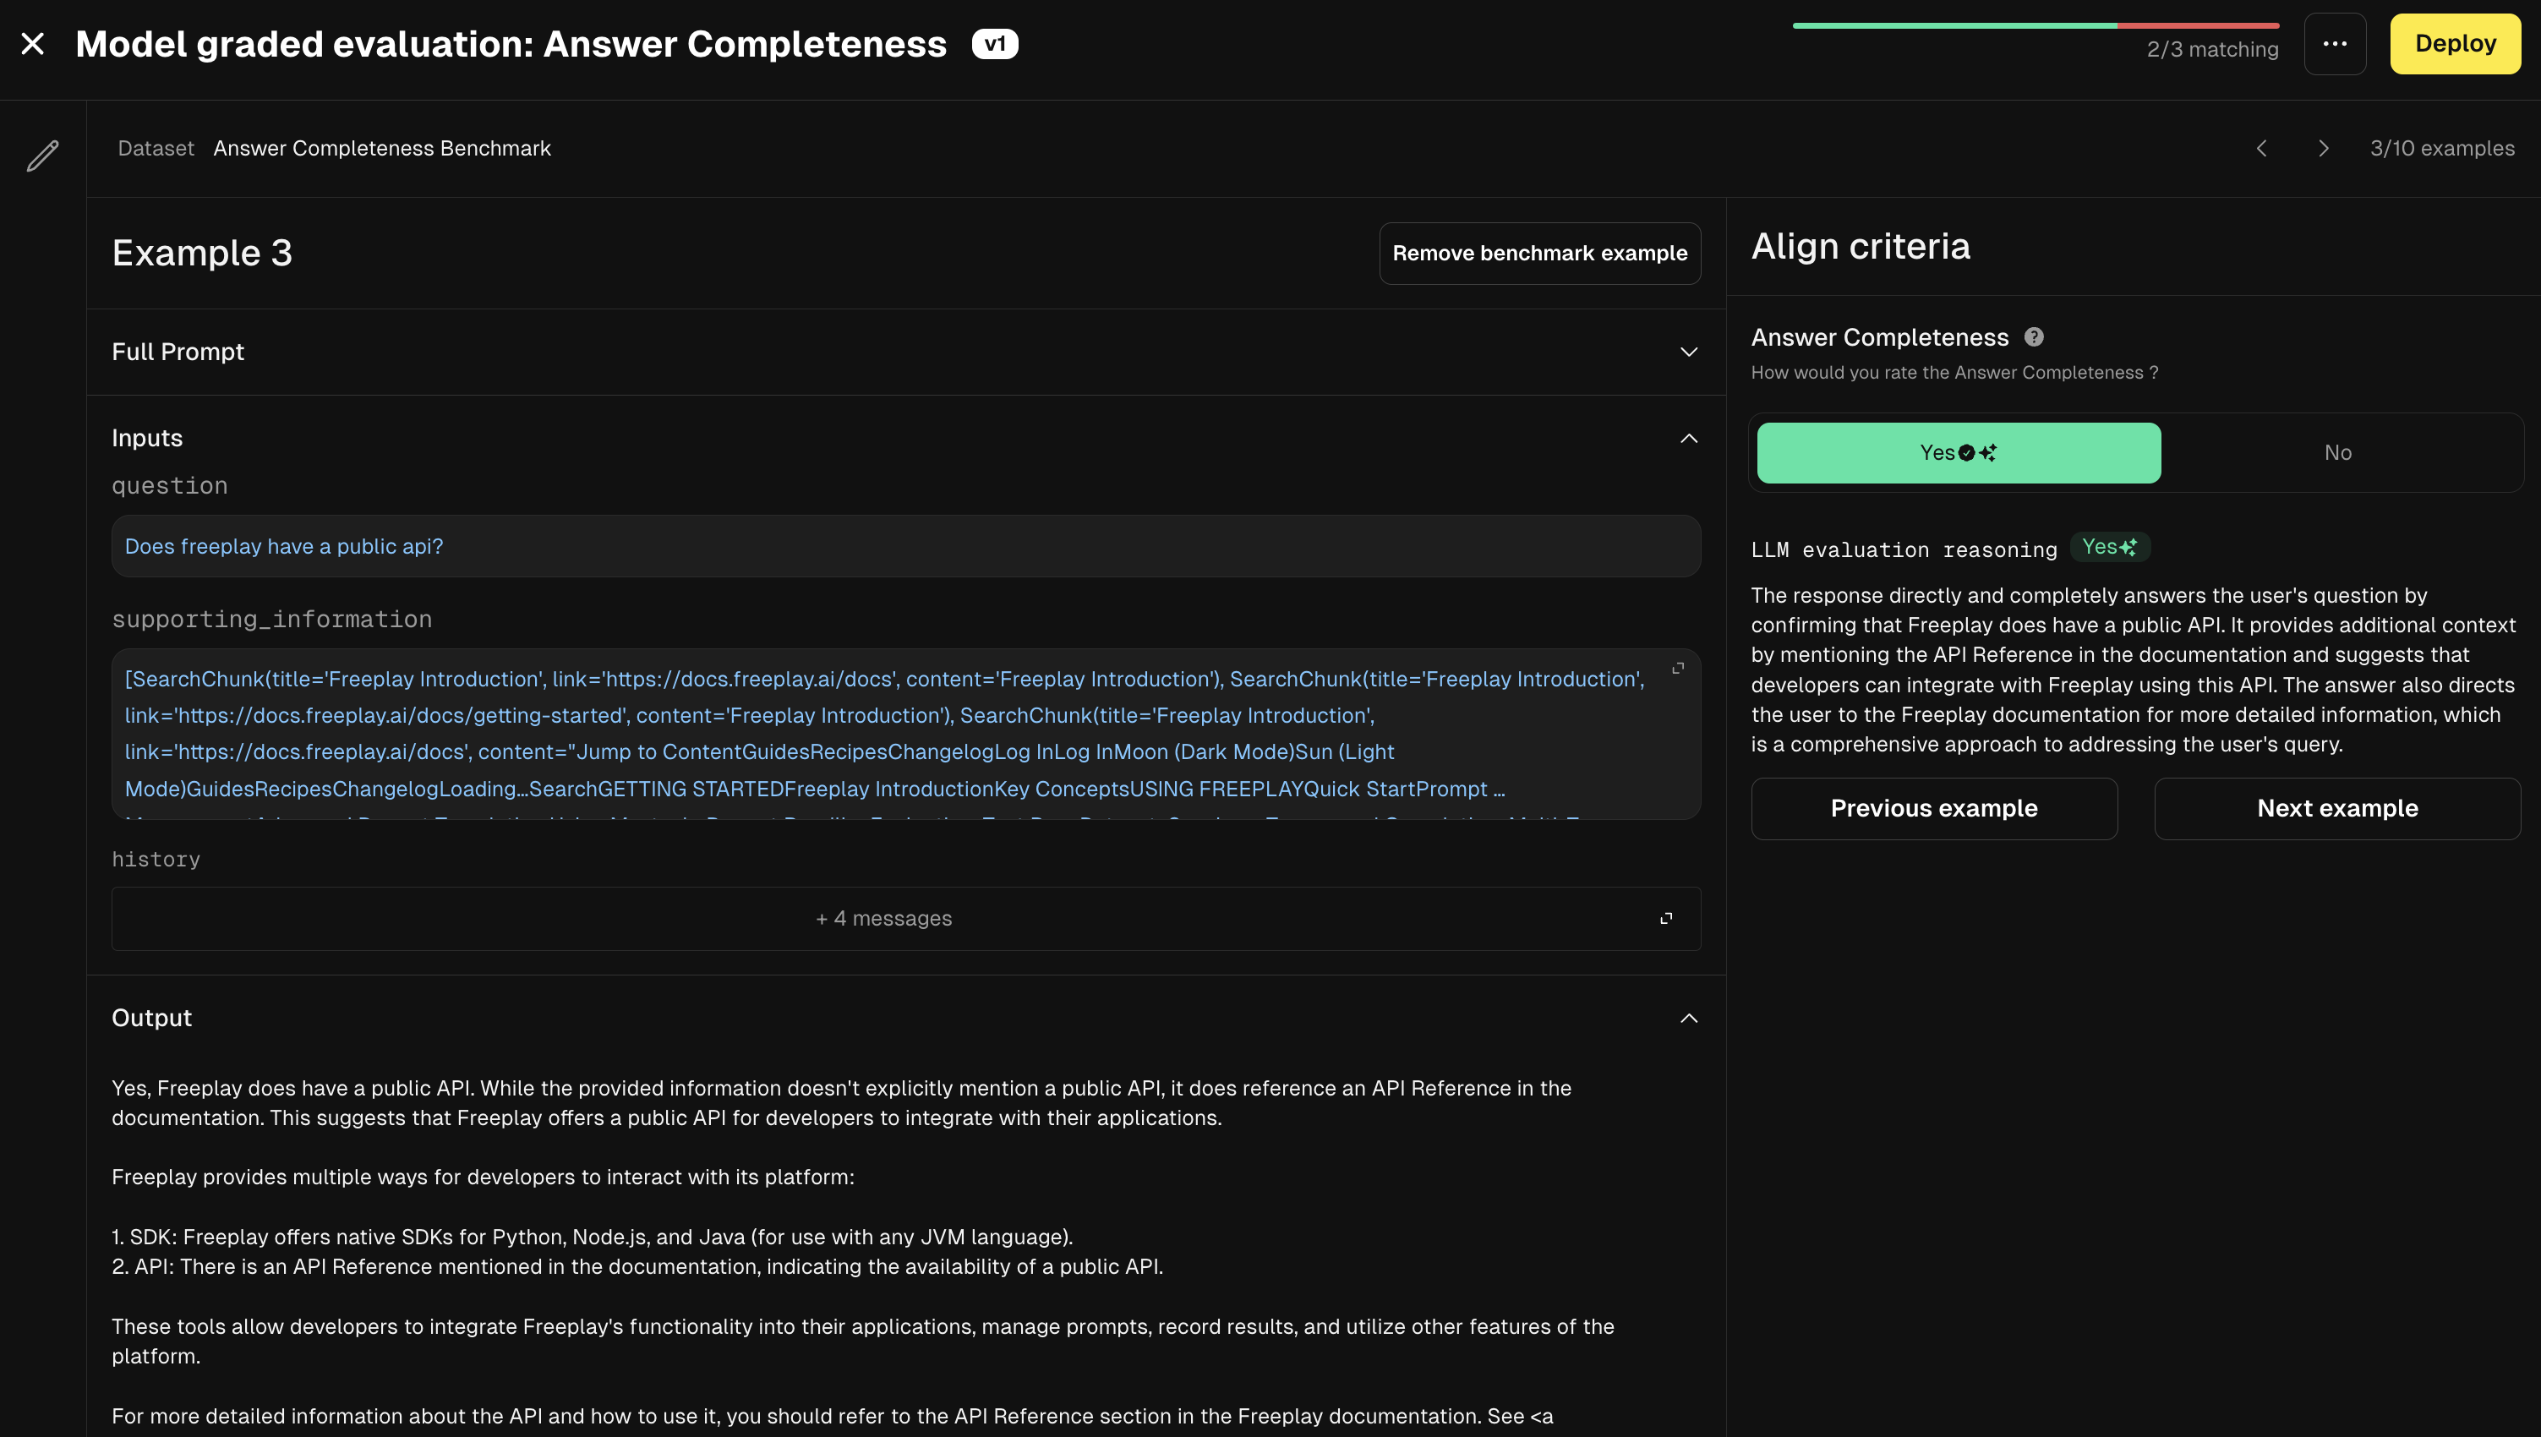Expand the Full Prompt section

coord(1688,352)
